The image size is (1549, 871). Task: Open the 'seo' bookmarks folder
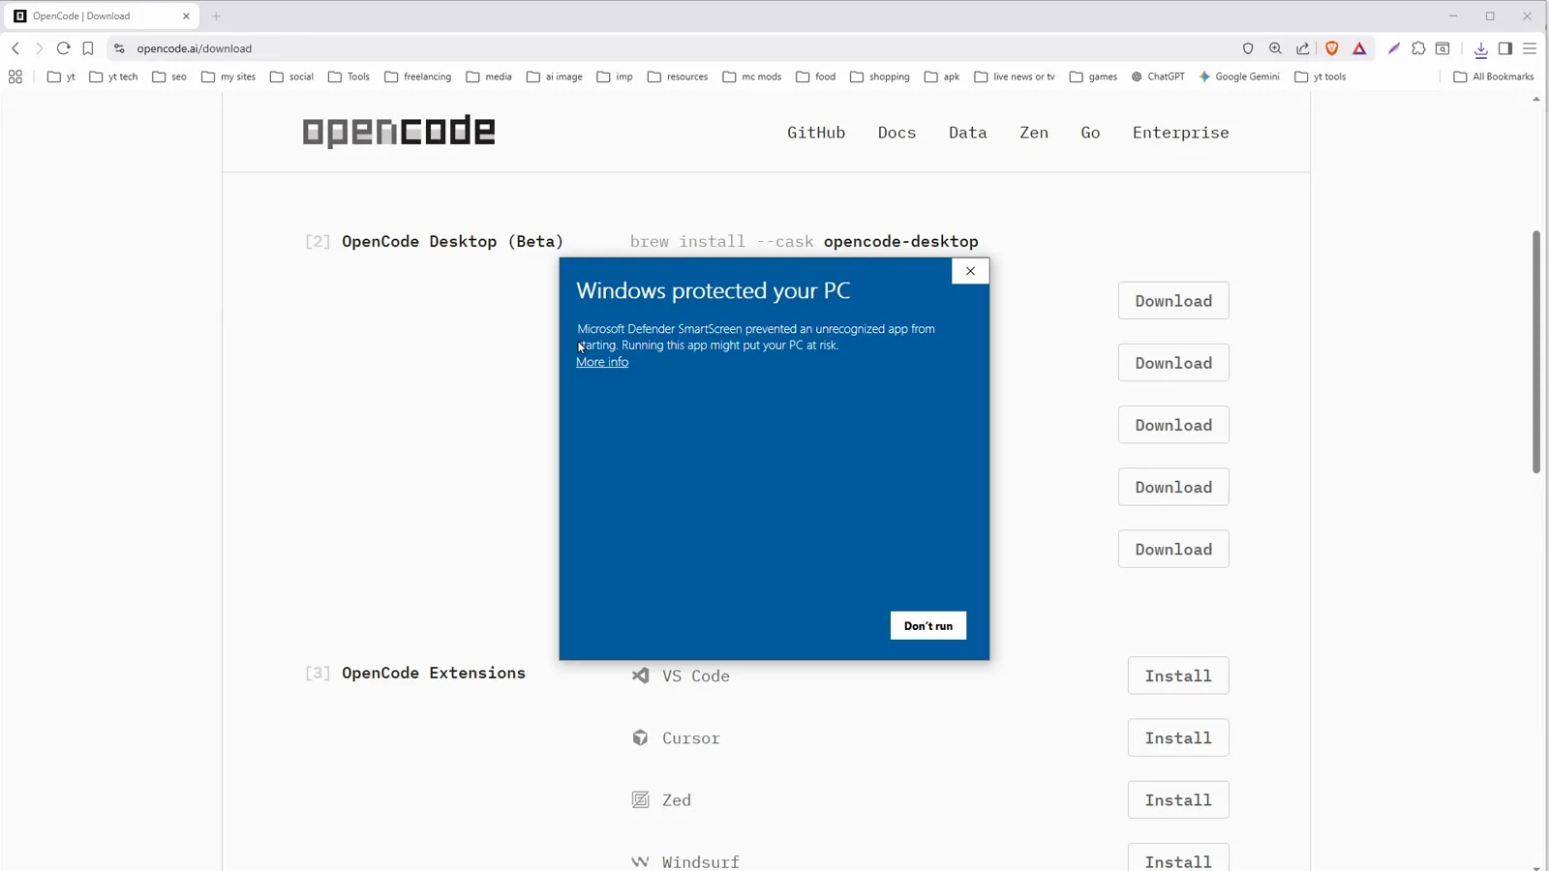(169, 76)
